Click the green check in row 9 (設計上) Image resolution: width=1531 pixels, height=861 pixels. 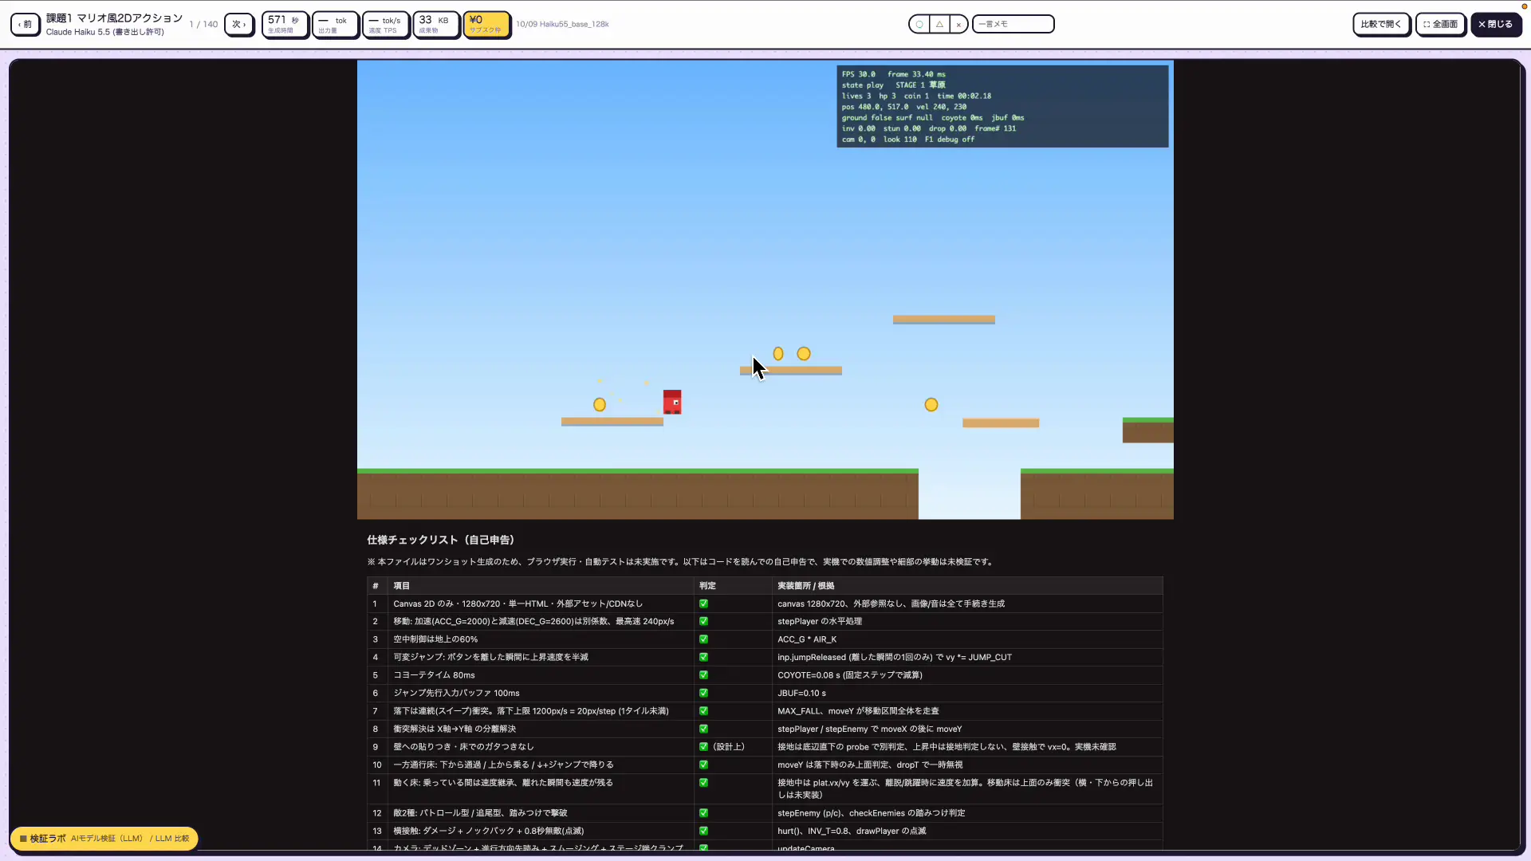(x=703, y=747)
